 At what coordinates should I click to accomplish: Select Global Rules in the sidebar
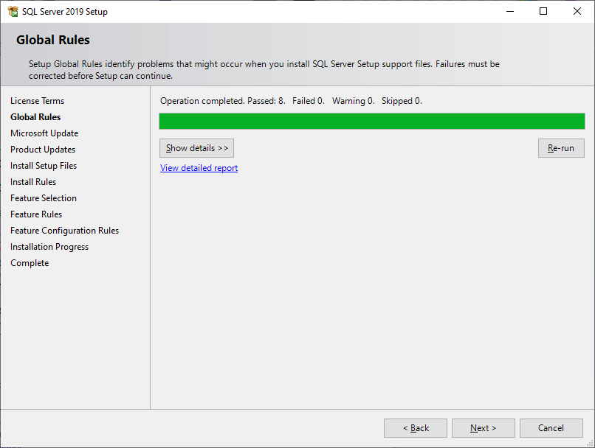point(35,116)
